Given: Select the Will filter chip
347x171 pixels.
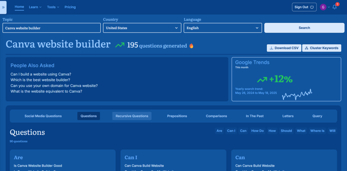Looking at the screenshot, I should [x=332, y=131].
